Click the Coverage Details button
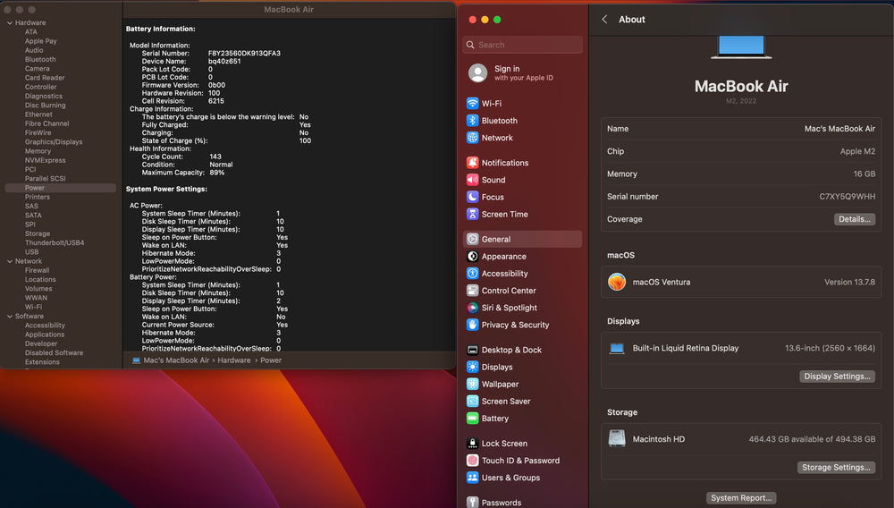Screen dimensions: 894x508 854,219
